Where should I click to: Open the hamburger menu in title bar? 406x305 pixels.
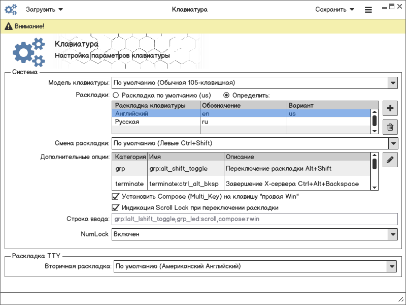coord(368,10)
